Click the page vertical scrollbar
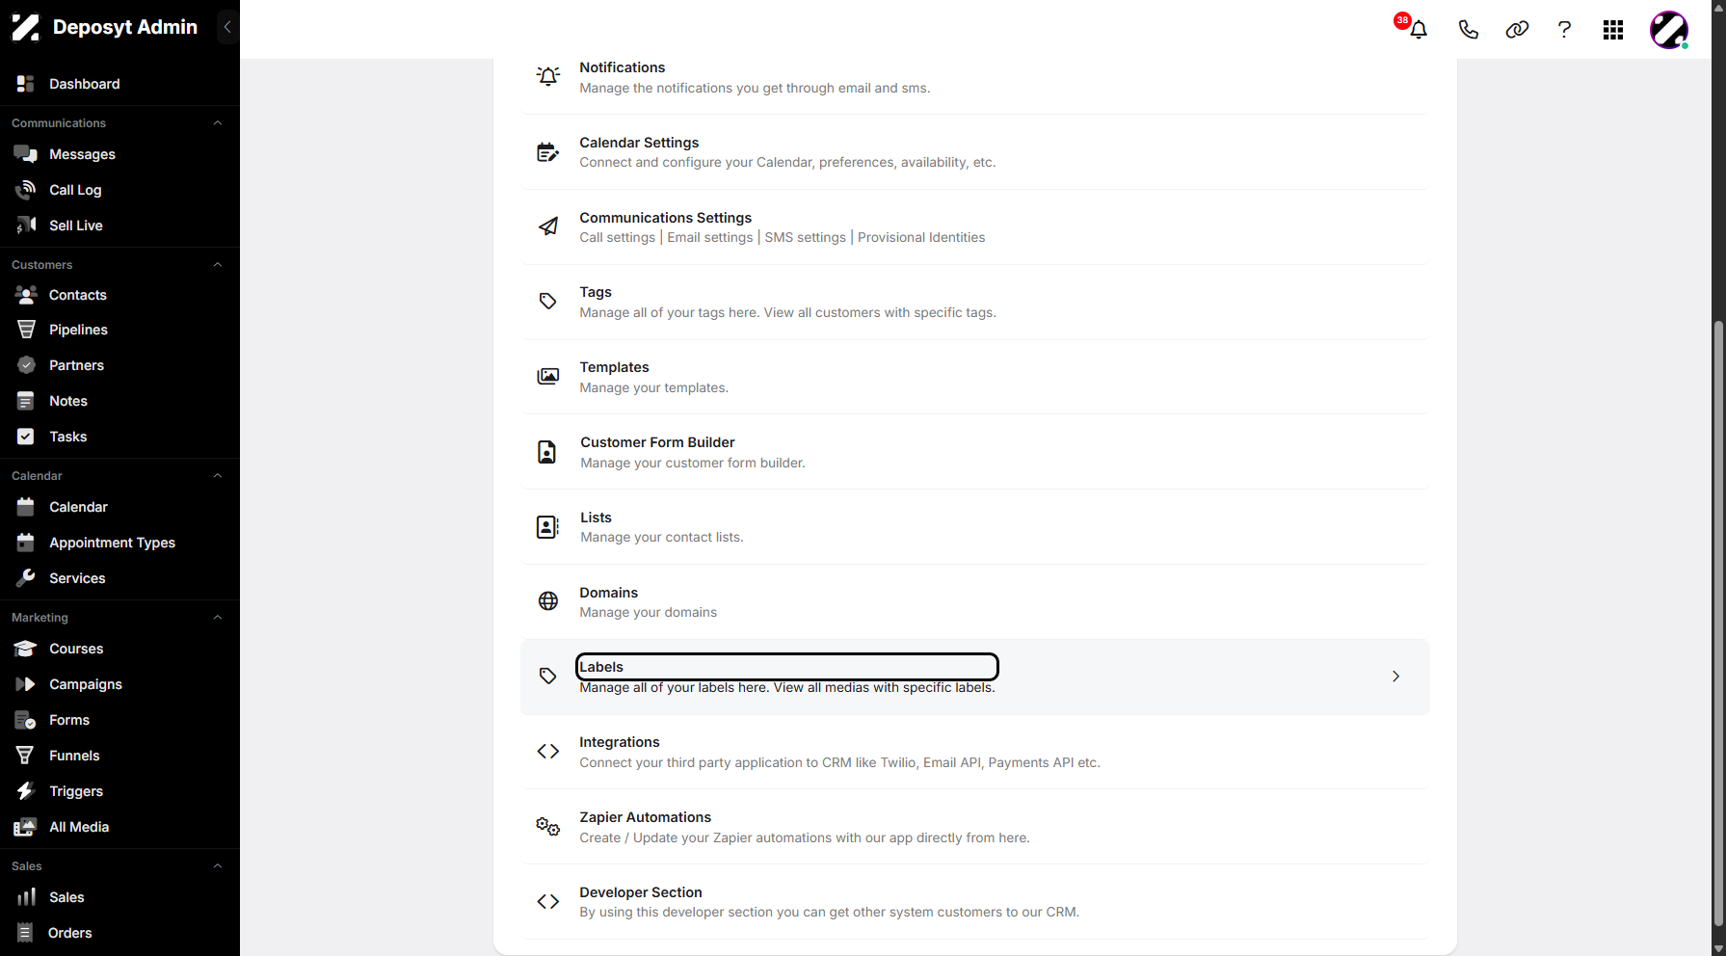 point(1718,622)
